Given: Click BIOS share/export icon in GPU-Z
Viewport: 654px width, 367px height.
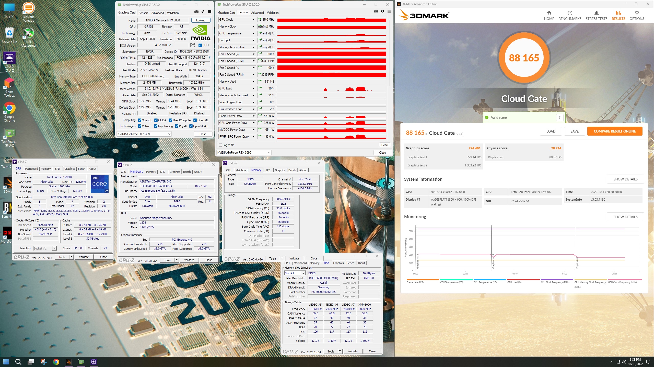Looking at the screenshot, I should point(193,45).
